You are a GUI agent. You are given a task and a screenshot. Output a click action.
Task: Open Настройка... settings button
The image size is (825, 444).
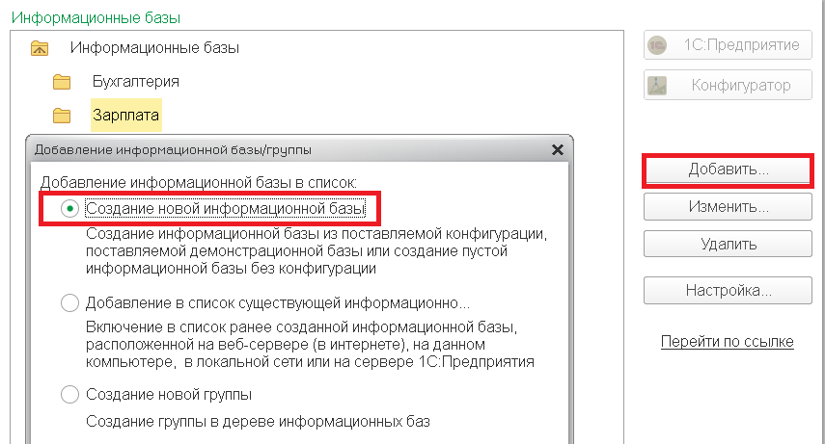point(729,290)
